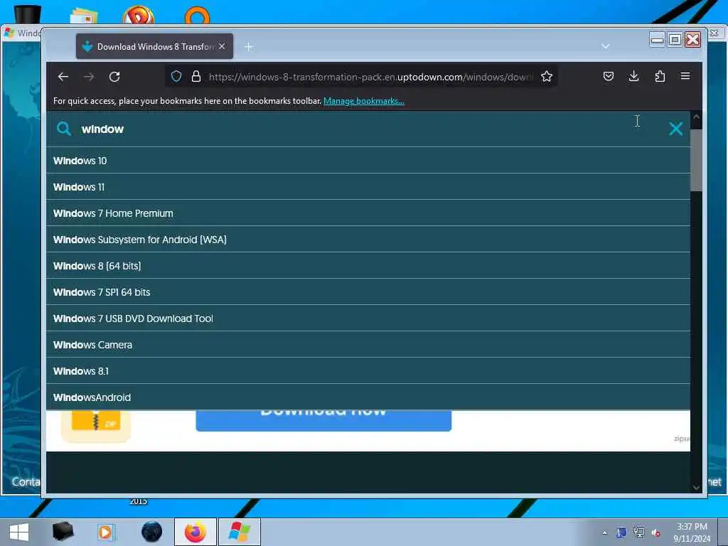Select the Download Windows 8 Transformation tab
This screenshot has height=546, width=728.
click(x=154, y=46)
